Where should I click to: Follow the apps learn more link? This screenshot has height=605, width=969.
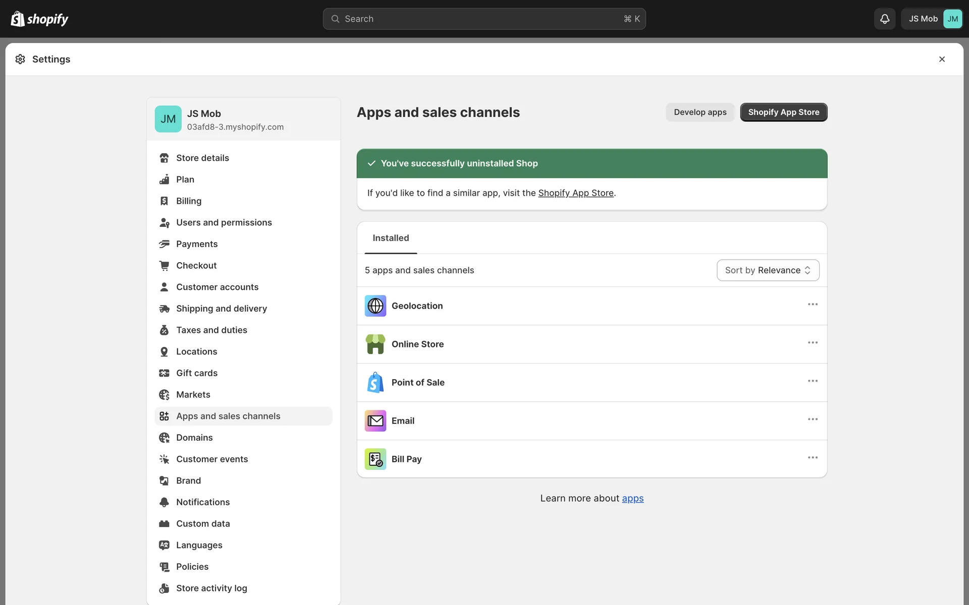click(632, 498)
